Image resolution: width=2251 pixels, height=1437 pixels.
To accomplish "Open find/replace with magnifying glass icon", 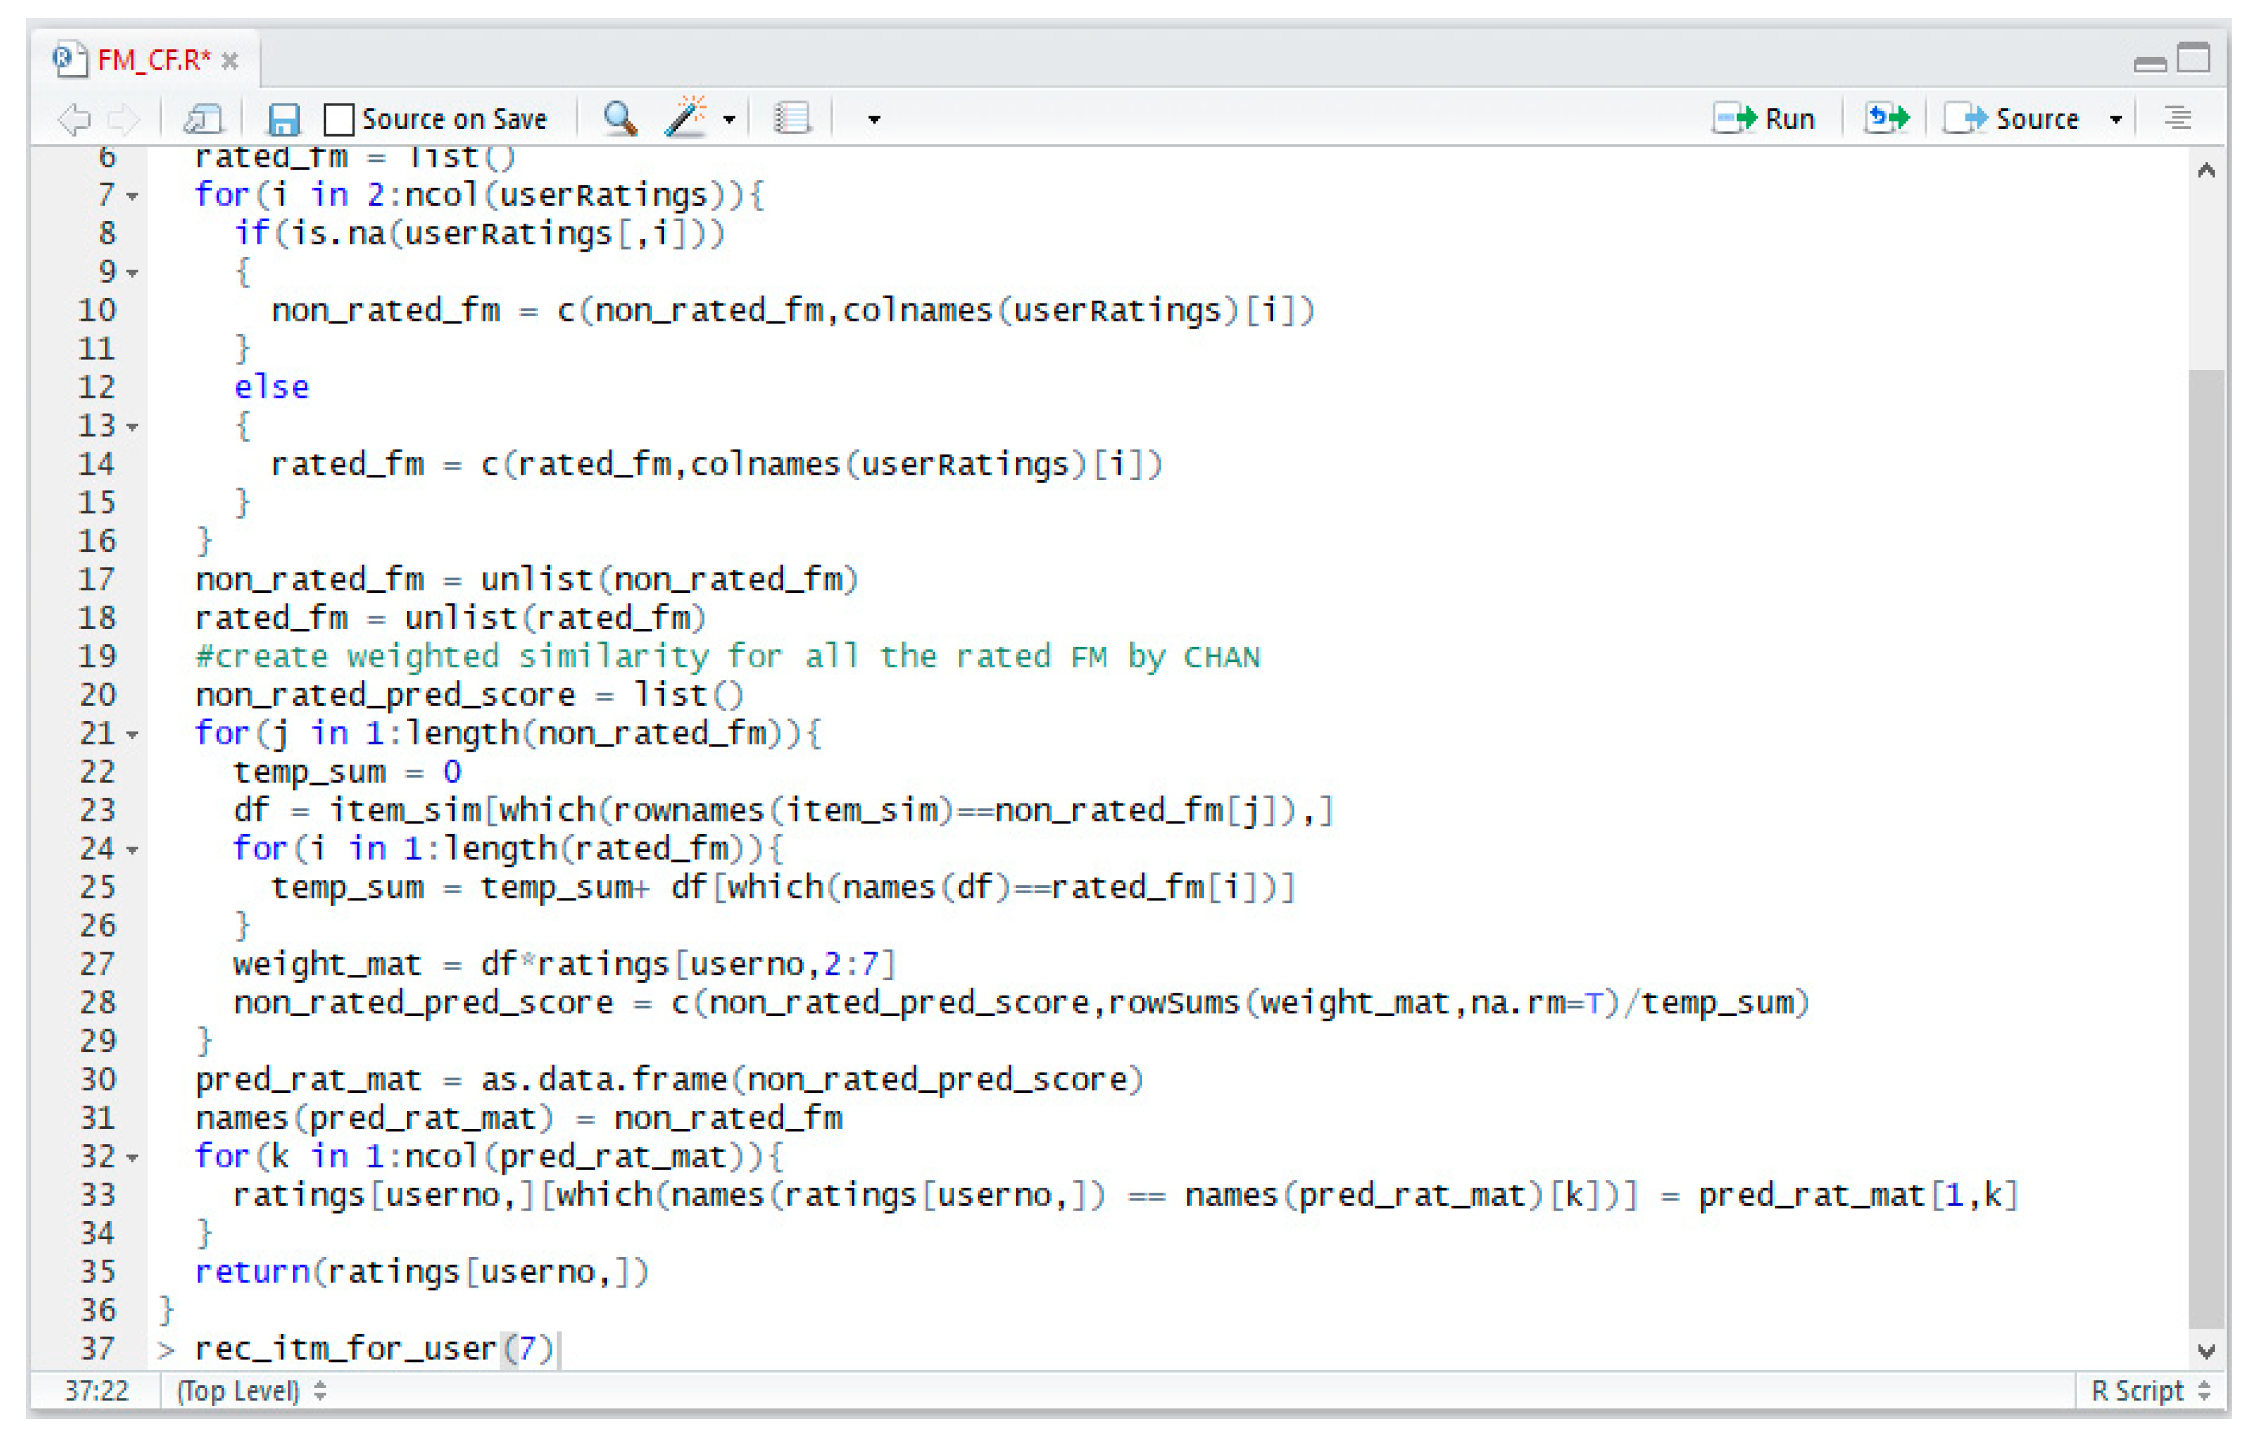I will [x=620, y=119].
